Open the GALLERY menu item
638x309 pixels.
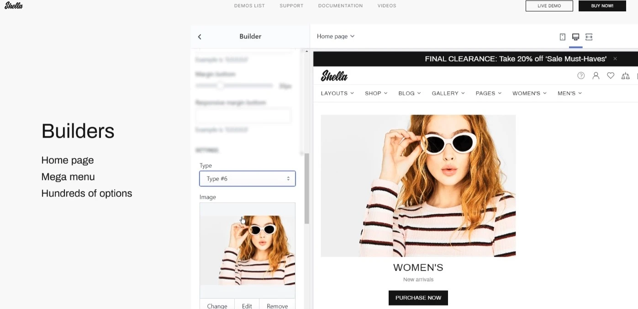pyautogui.click(x=448, y=93)
